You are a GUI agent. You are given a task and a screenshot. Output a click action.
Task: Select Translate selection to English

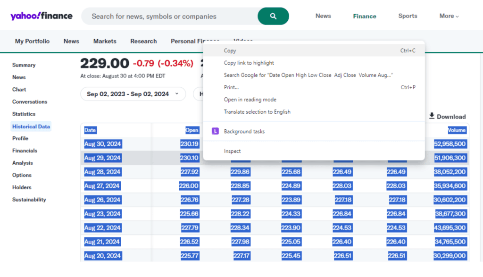click(257, 112)
